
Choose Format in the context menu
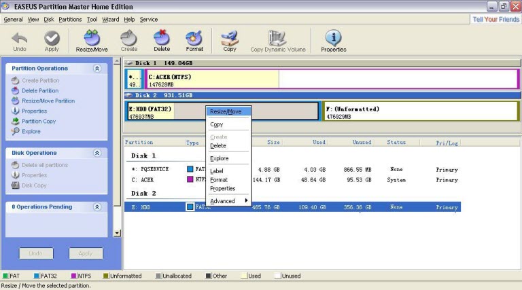point(228,179)
